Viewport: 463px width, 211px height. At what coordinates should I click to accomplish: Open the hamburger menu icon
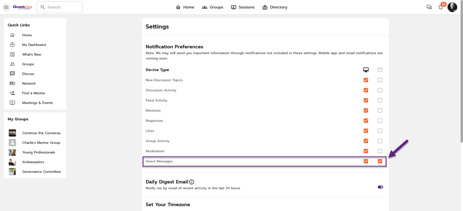(6, 7)
